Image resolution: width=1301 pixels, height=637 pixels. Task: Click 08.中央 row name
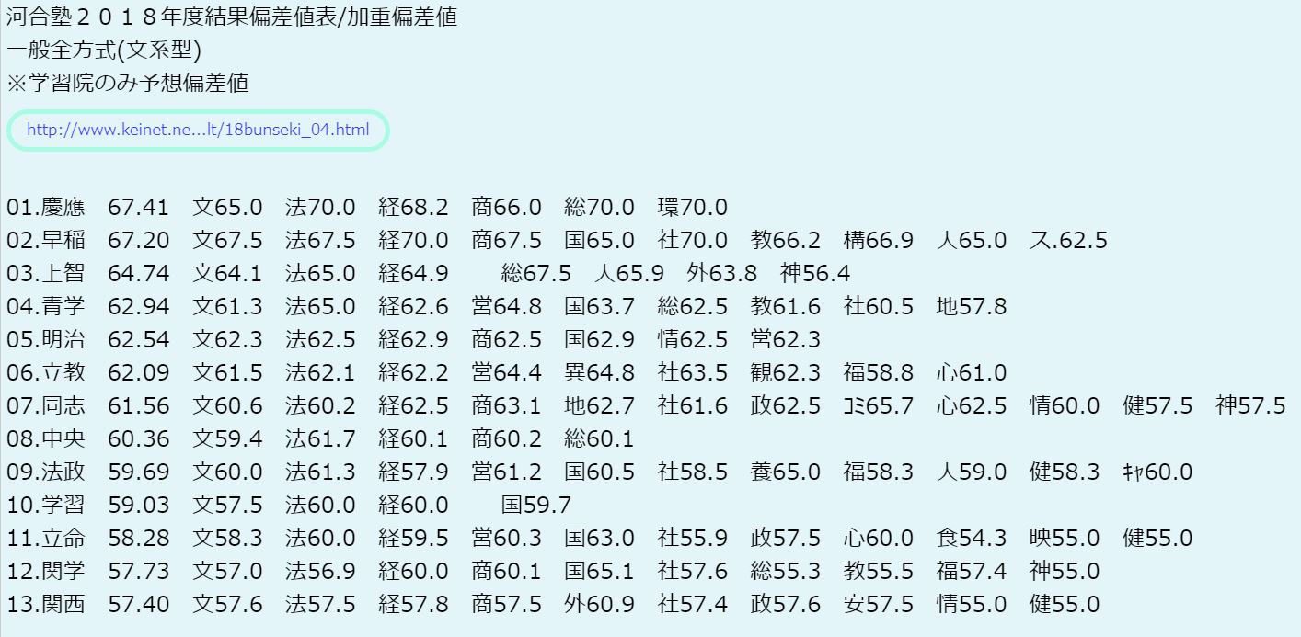tap(45, 439)
